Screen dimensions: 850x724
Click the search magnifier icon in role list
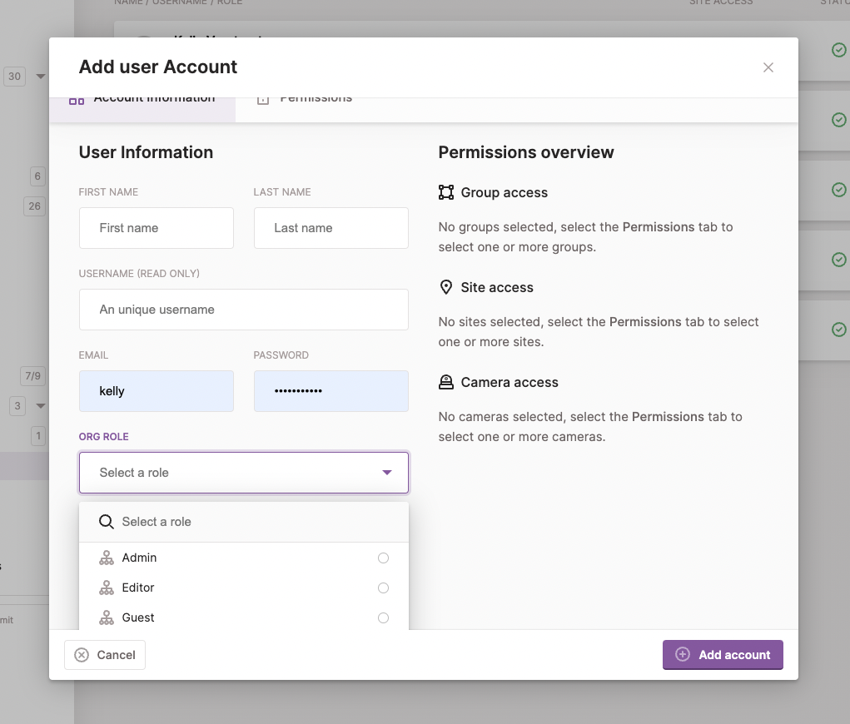pos(106,522)
